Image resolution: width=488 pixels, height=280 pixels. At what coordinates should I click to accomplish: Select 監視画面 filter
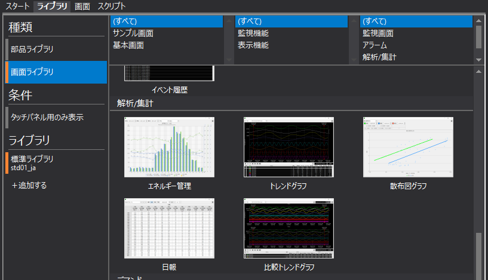[416, 33]
